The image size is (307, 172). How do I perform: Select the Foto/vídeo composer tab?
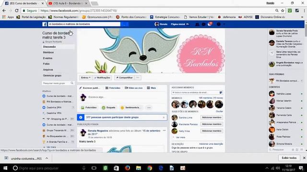pos(113,88)
